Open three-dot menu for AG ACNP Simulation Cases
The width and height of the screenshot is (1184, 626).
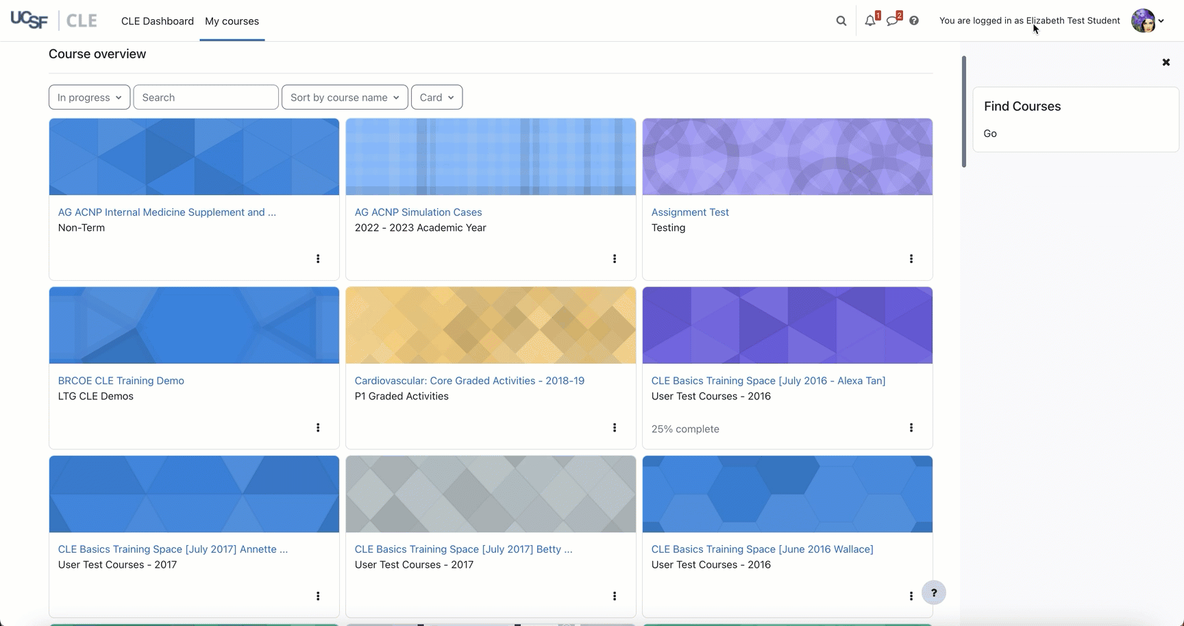[615, 259]
